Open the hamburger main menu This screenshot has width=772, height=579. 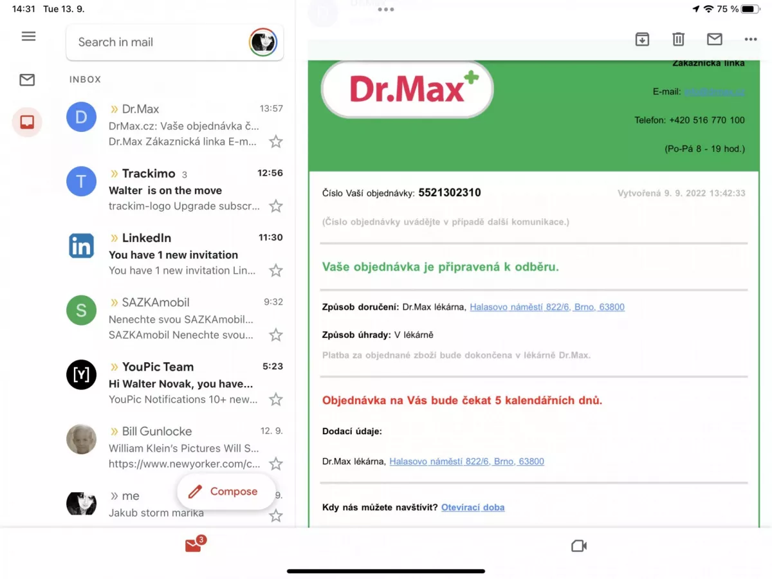click(x=28, y=37)
